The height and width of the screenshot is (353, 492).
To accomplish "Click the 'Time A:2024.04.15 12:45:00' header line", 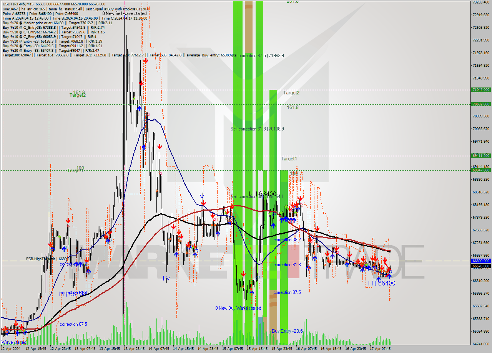I will pyautogui.click(x=75, y=18).
